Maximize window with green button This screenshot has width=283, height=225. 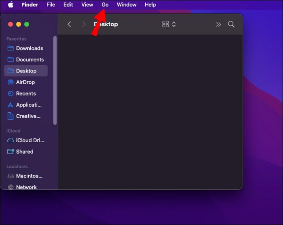(x=27, y=24)
